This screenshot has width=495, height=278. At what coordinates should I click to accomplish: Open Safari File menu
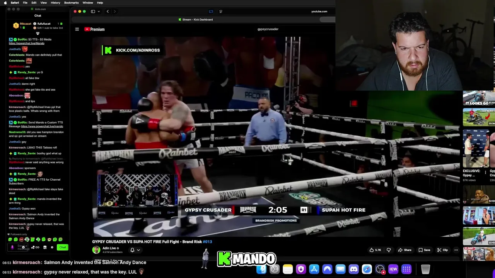pyautogui.click(x=25, y=3)
